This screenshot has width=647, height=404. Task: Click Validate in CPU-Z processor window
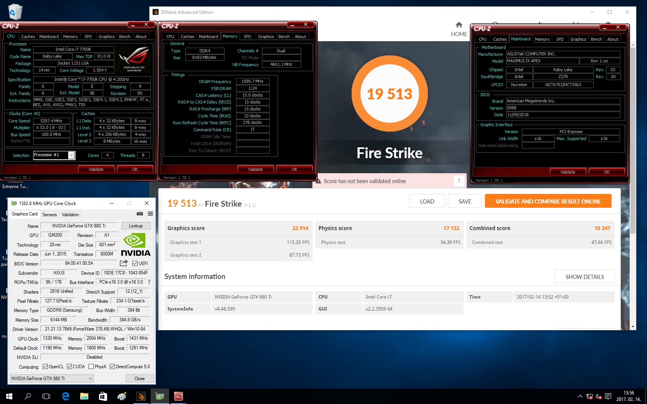click(96, 169)
